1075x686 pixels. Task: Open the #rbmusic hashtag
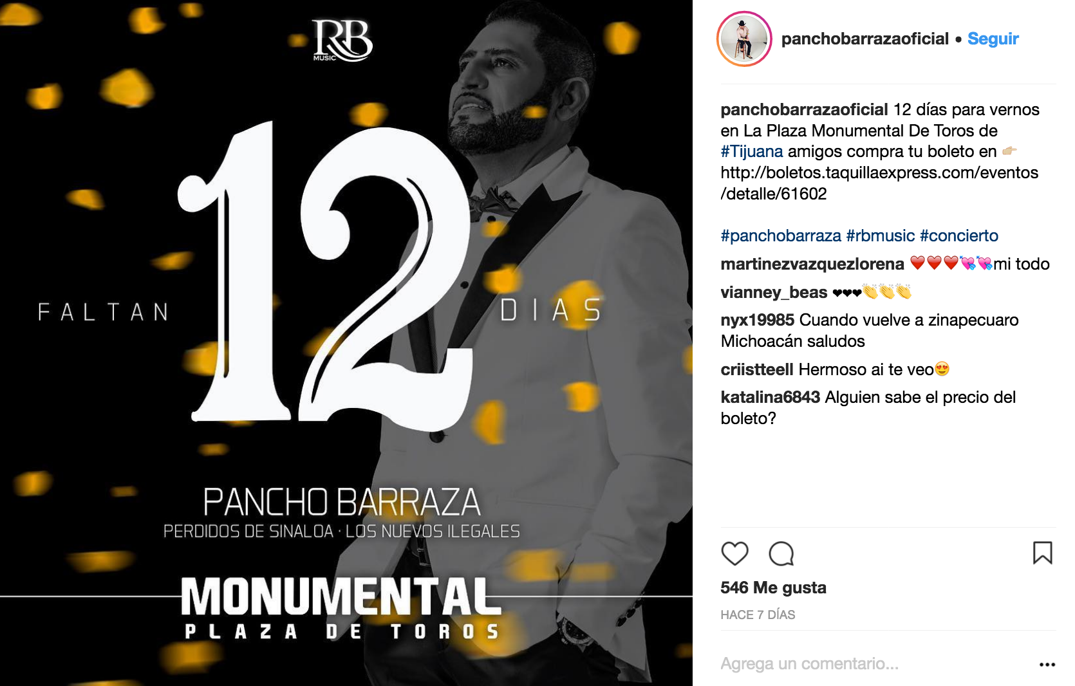[x=881, y=236]
